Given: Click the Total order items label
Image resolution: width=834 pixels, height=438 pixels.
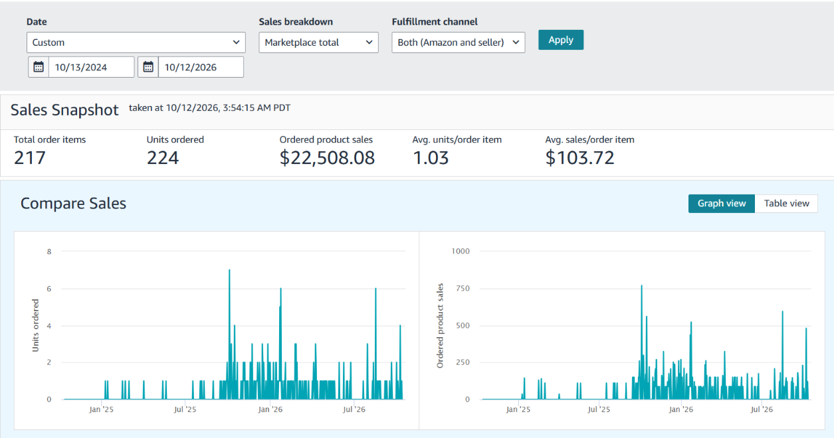Looking at the screenshot, I should [50, 140].
